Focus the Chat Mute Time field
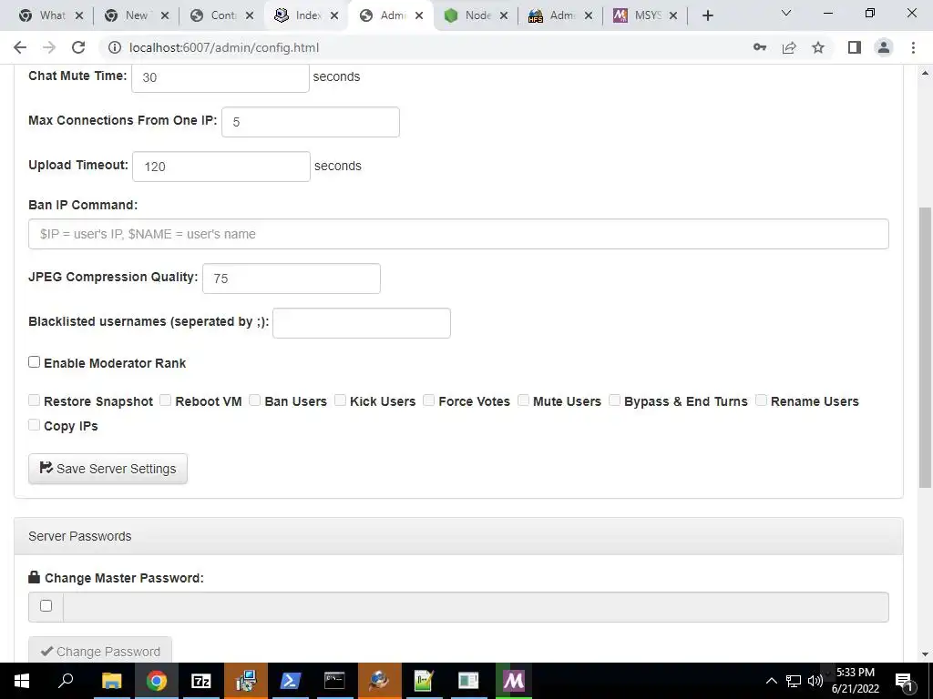 pyautogui.click(x=220, y=77)
